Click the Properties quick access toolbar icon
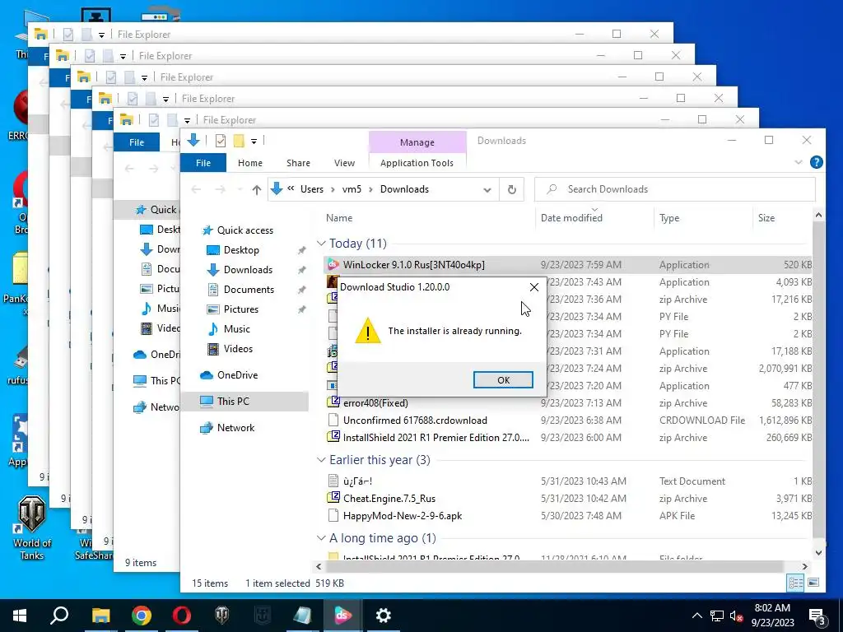This screenshot has height=632, width=843. pyautogui.click(x=221, y=141)
